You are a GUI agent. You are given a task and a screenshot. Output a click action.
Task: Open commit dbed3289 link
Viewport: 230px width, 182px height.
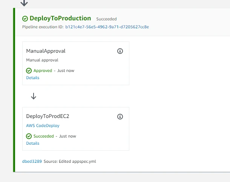pyautogui.click(x=32, y=161)
